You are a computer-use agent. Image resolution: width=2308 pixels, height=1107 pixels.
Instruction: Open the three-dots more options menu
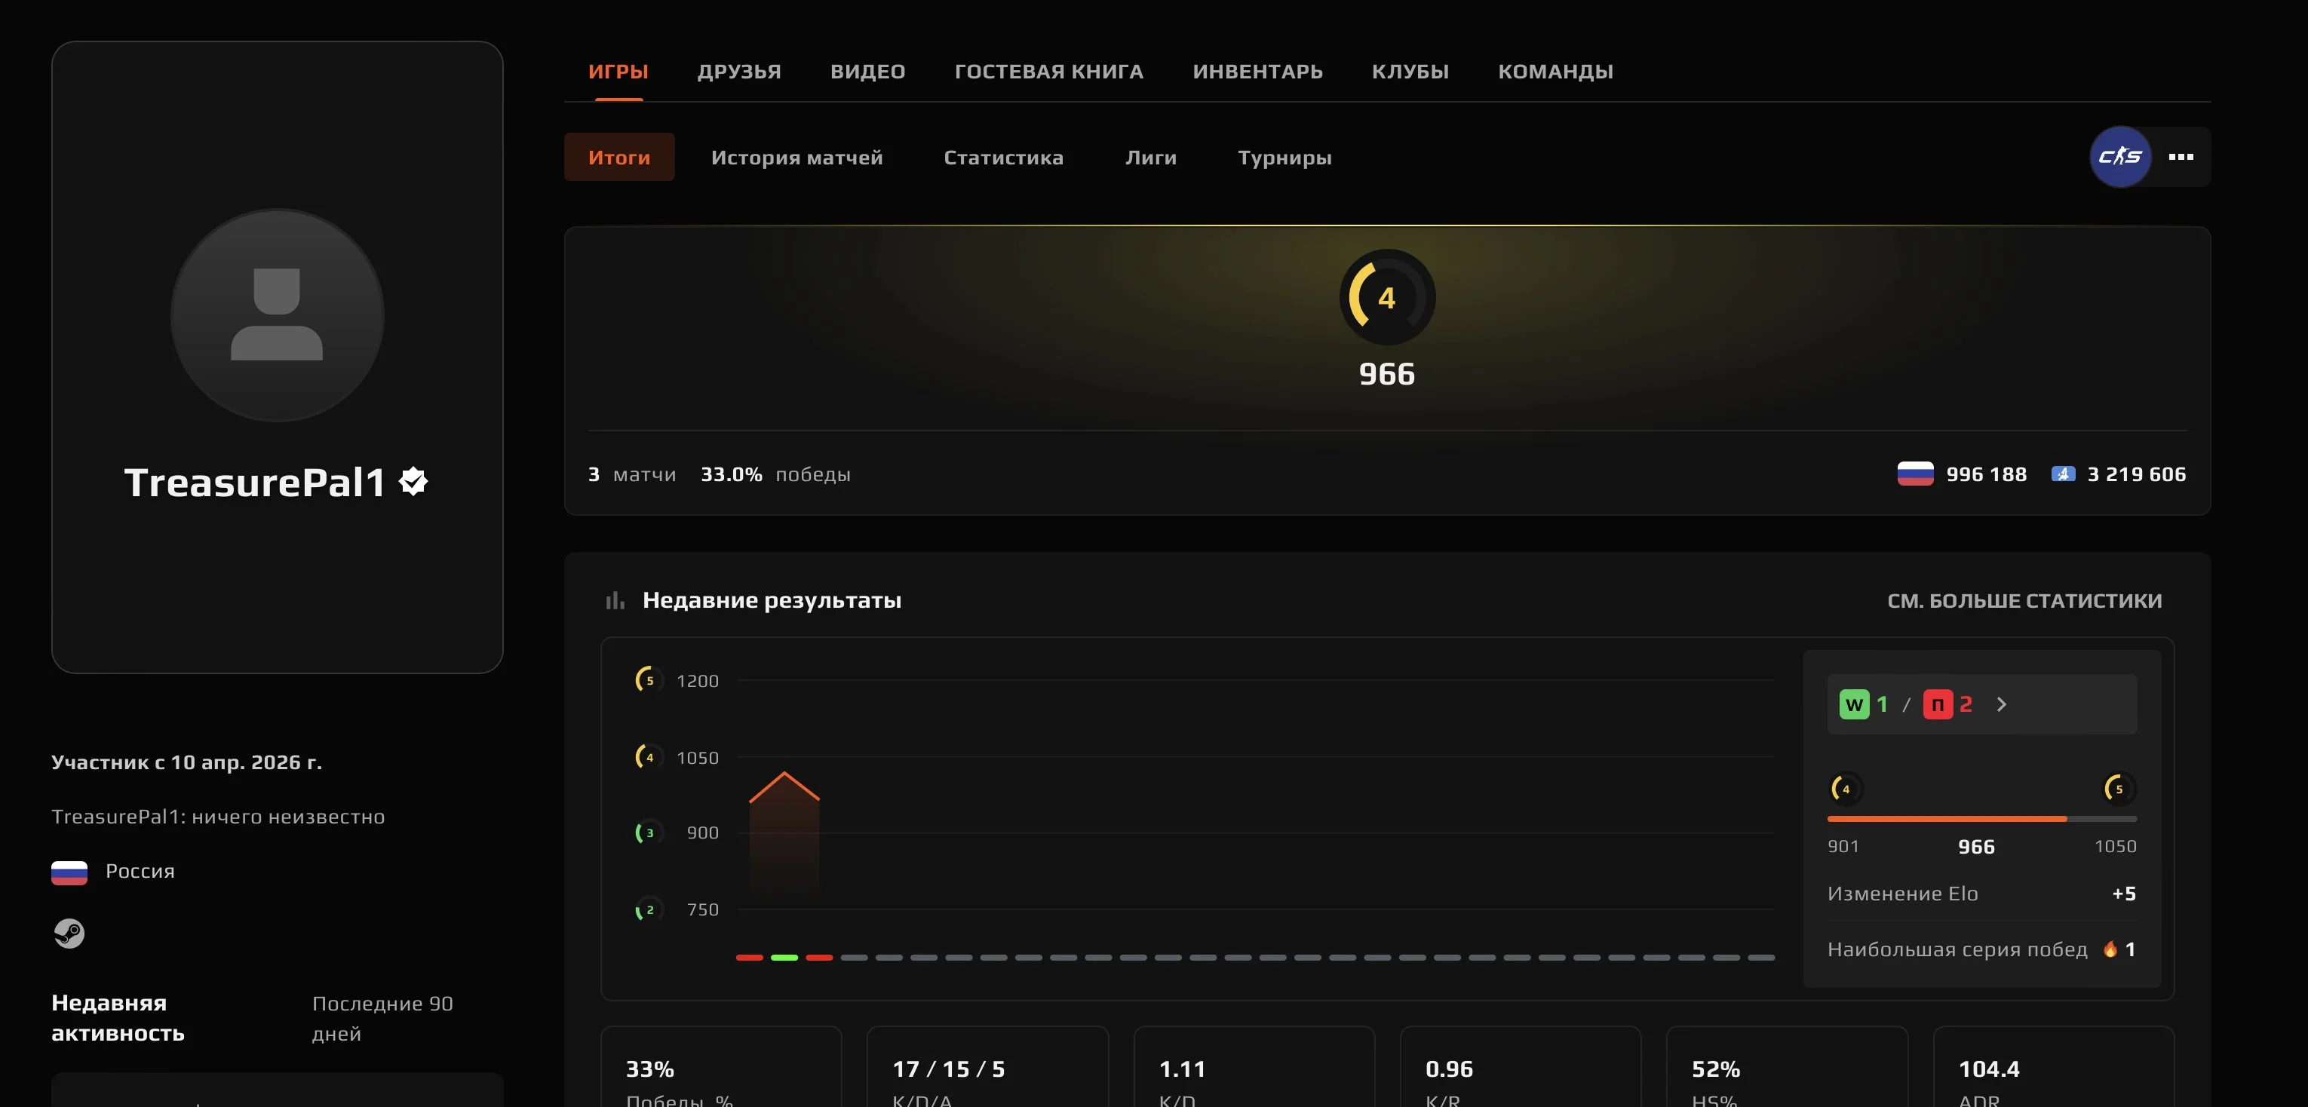(x=2181, y=157)
